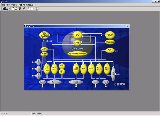160x116 pixels.
Task: Open a project with the folder icon
Action: coord(16,9)
